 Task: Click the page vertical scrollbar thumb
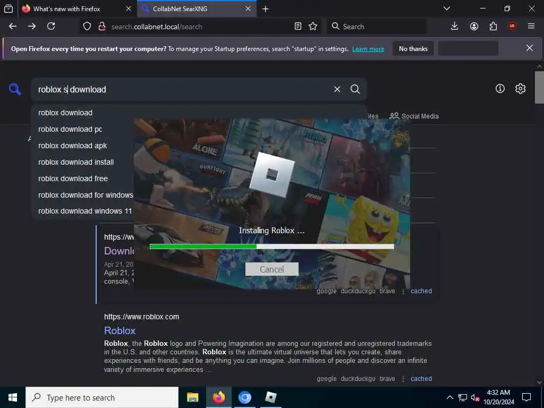539,88
